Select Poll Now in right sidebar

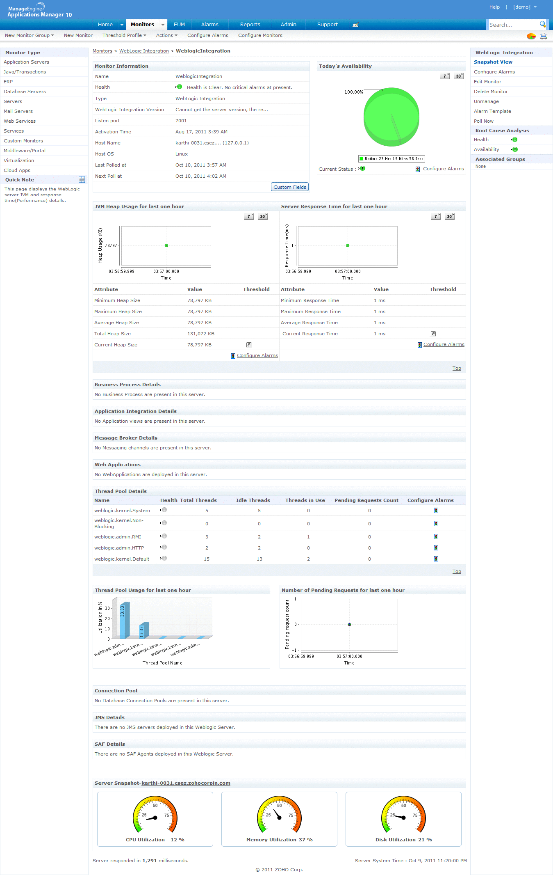pyautogui.click(x=484, y=121)
